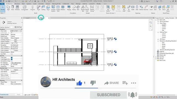Select the By Face opening tool
Screen dimensions: 177x99
pos(129,9)
